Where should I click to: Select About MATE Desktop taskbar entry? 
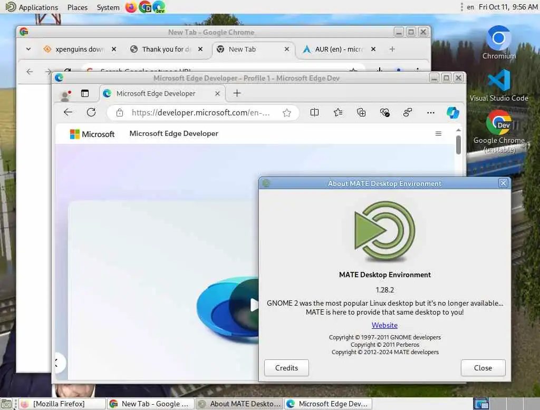pos(239,404)
